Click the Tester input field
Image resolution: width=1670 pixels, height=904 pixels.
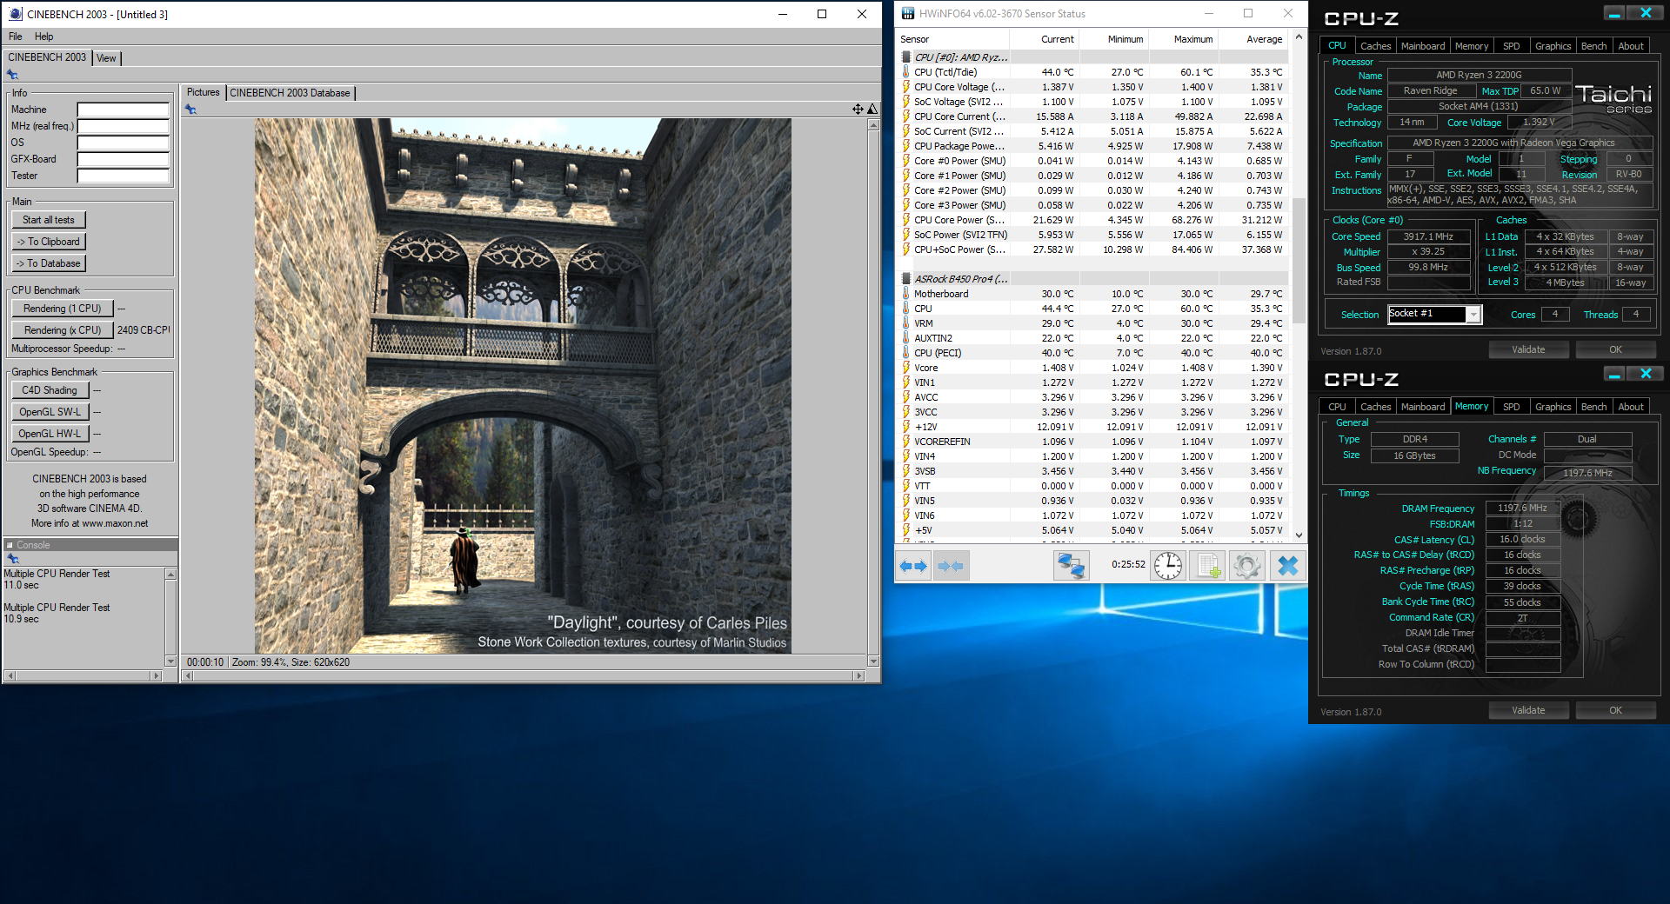pyautogui.click(x=124, y=176)
